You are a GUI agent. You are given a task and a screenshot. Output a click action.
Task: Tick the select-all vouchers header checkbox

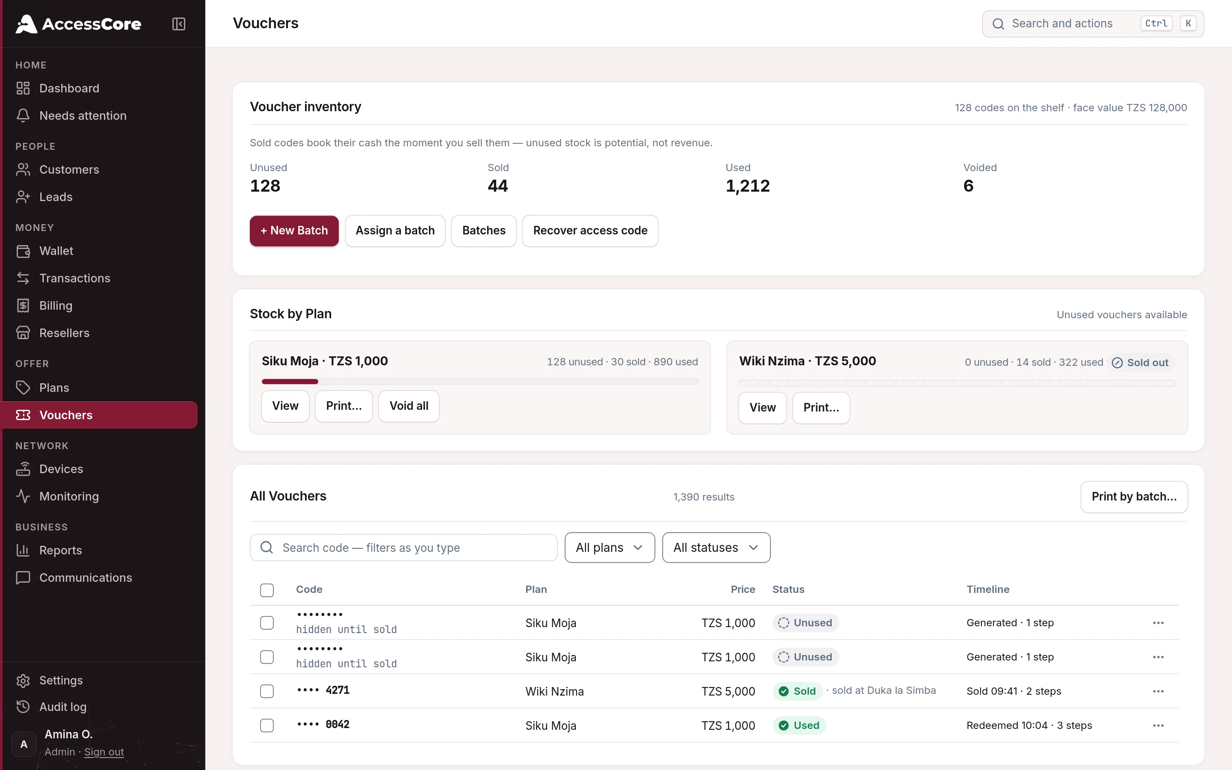tap(267, 590)
